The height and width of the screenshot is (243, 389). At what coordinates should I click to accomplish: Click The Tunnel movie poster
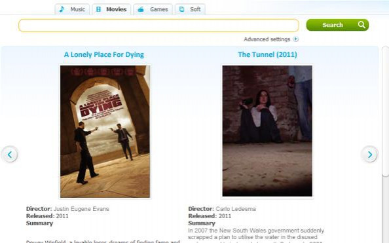(267, 131)
